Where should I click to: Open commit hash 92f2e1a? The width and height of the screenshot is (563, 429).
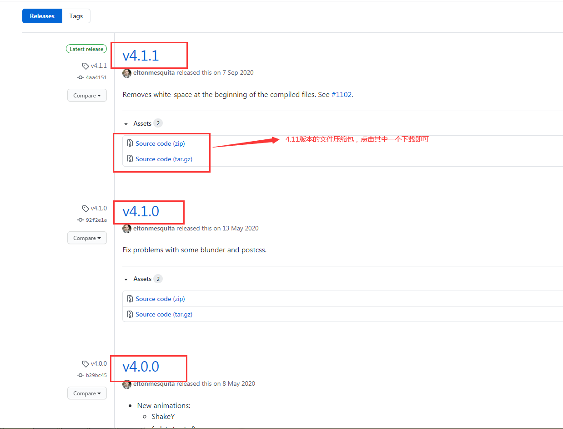click(96, 220)
